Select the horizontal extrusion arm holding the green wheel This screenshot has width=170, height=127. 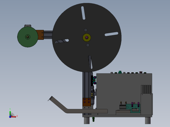tap(48, 35)
